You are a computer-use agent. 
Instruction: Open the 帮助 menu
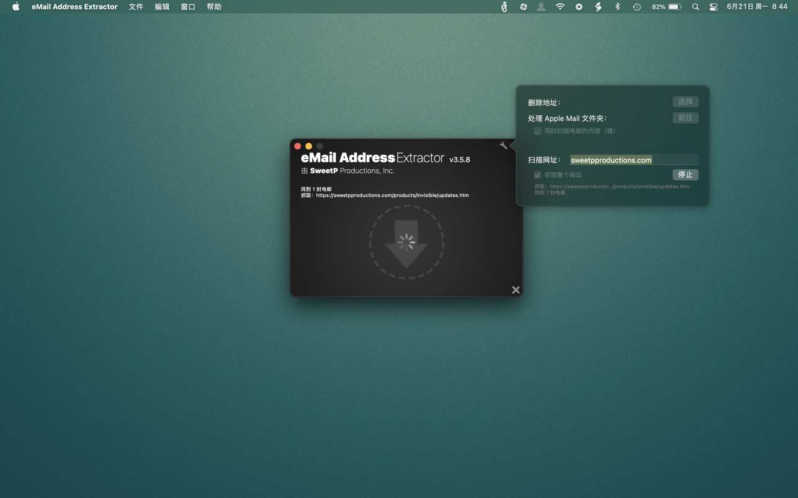point(214,7)
